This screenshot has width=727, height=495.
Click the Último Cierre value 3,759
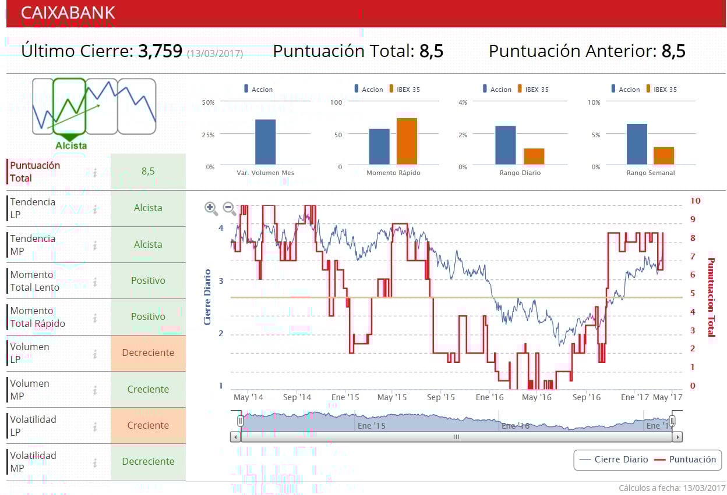(x=160, y=51)
